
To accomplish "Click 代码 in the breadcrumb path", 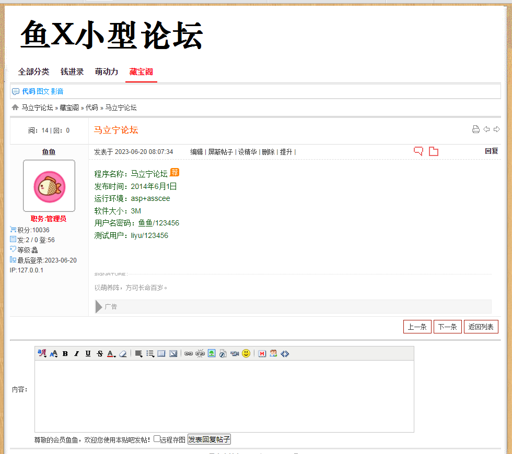I will tap(92, 107).
